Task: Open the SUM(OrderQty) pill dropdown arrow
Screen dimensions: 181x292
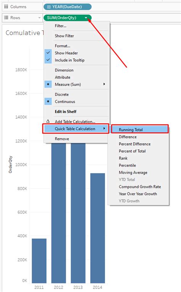Action: (86, 18)
